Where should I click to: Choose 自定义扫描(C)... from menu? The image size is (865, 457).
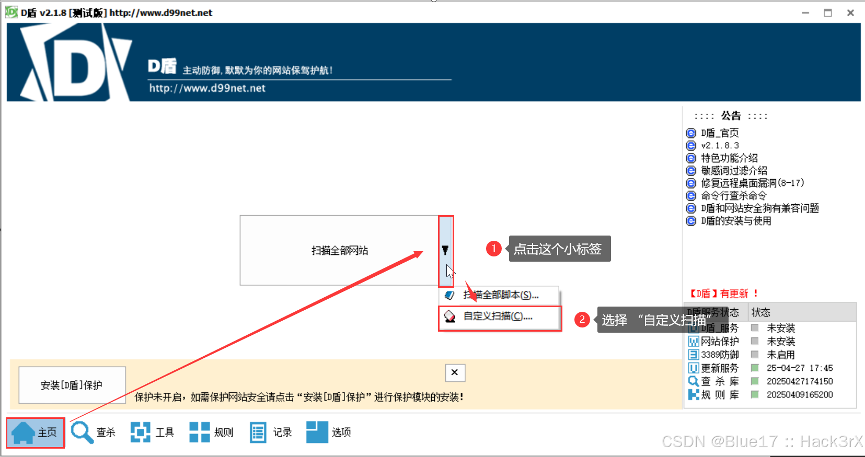pyautogui.click(x=500, y=317)
